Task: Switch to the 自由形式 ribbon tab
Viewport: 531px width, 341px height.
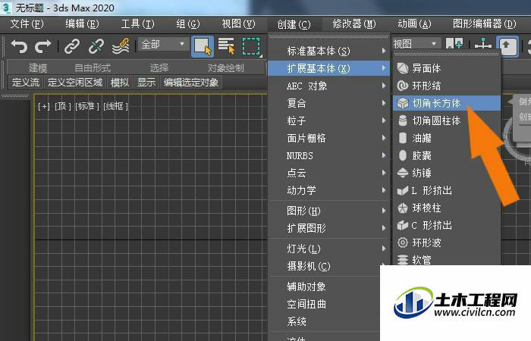Action: click(x=93, y=68)
